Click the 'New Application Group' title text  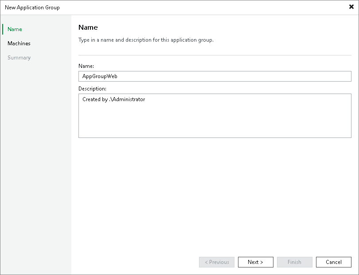32,8
